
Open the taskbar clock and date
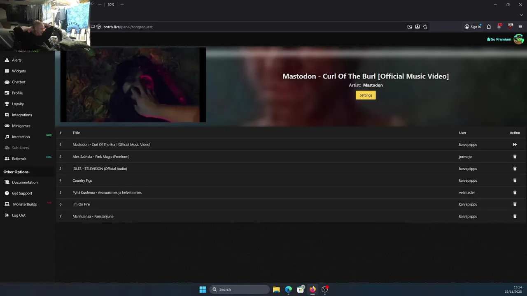click(513, 289)
